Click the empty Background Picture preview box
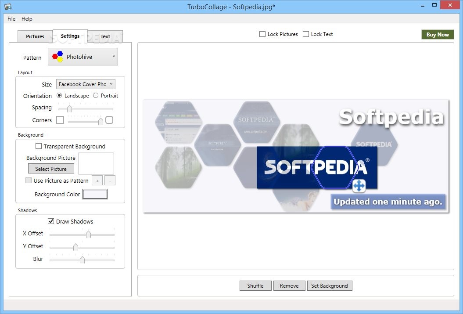Screen dimensions: 463x314 coord(96,163)
